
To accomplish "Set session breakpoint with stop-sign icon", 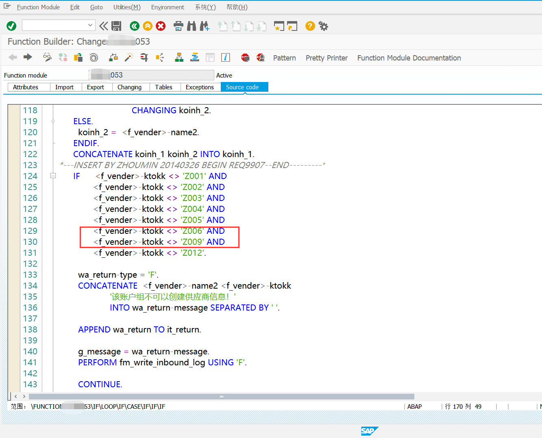I will tap(245, 57).
